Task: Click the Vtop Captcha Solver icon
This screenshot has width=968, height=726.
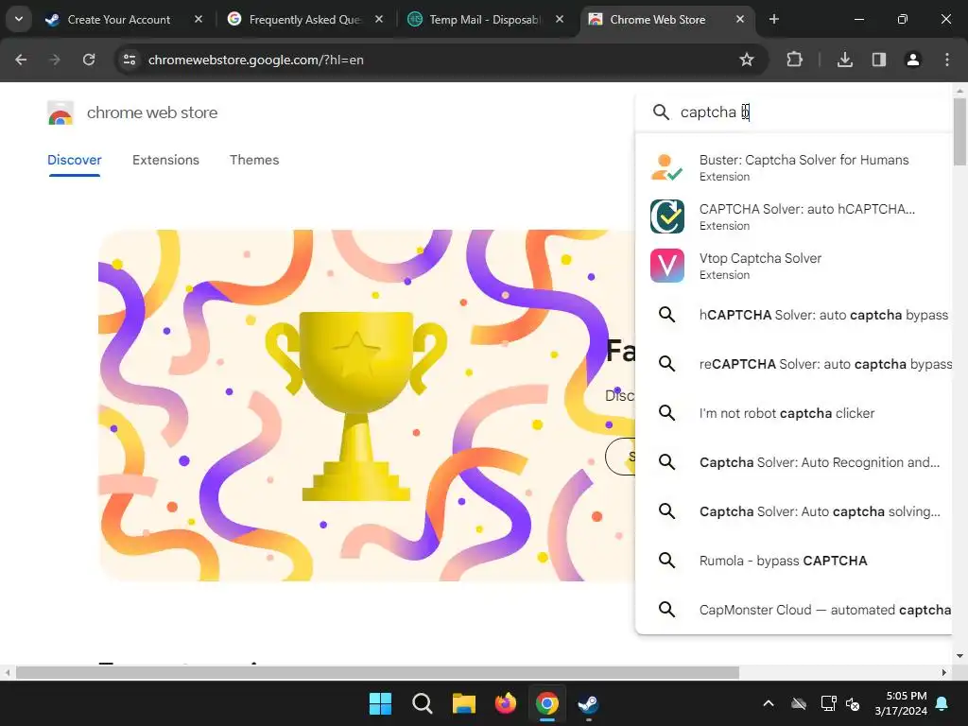Action: 666,266
